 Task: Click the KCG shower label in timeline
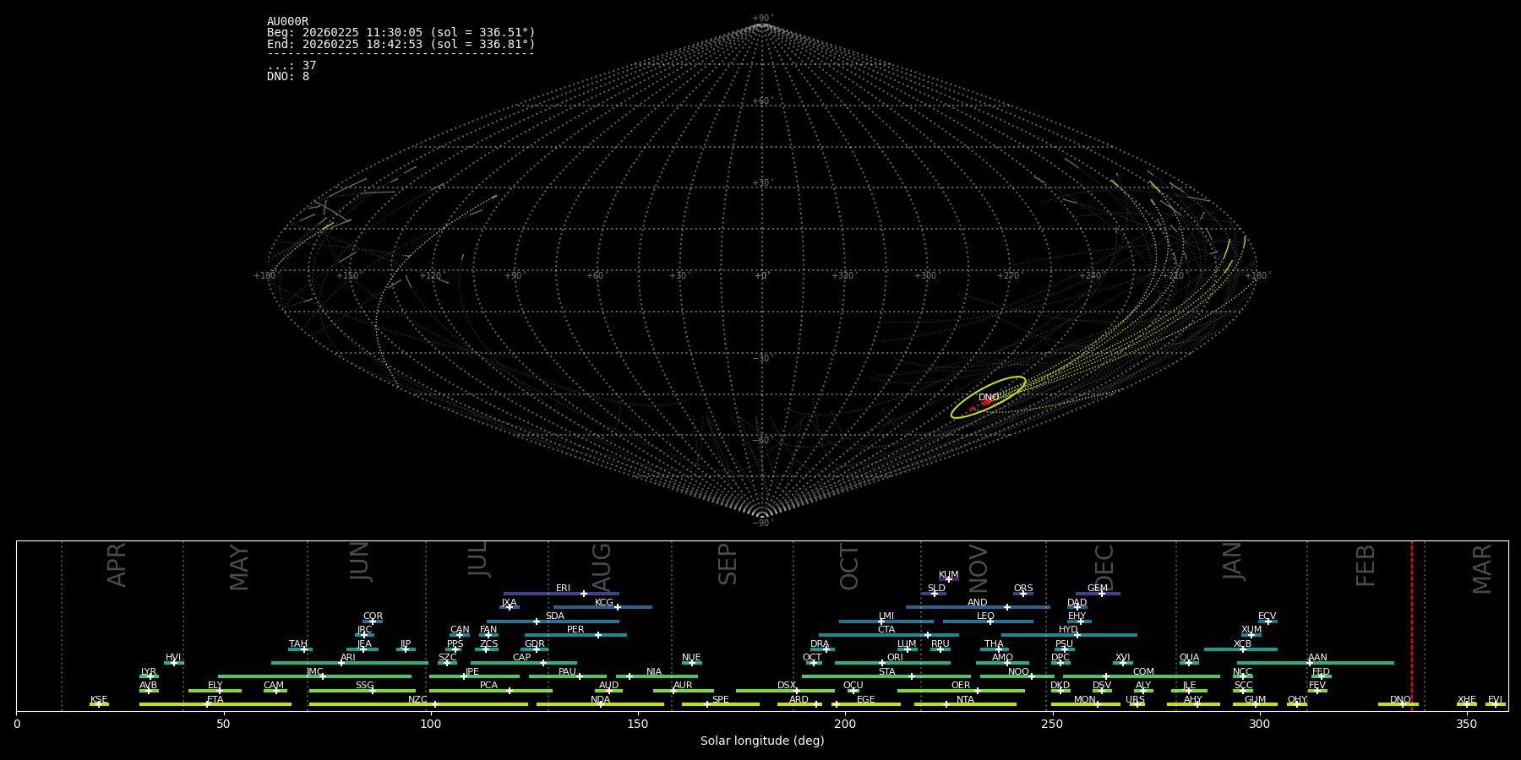pos(604,603)
